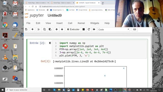Open the Applications bookmark shortcut
Screen dimensions: 163x92
pos(30,10)
